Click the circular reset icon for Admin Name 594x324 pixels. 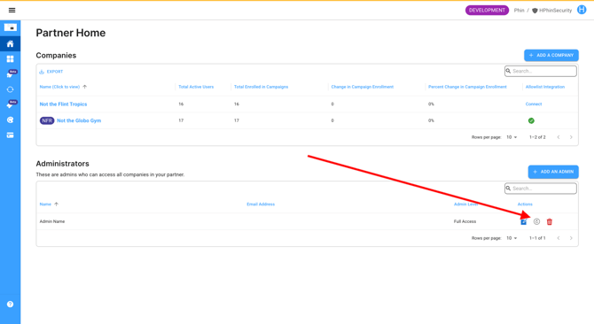pyautogui.click(x=536, y=221)
